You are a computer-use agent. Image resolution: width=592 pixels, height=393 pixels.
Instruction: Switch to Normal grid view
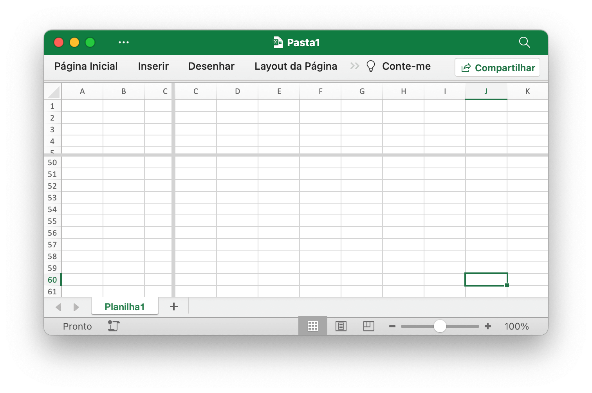(313, 326)
